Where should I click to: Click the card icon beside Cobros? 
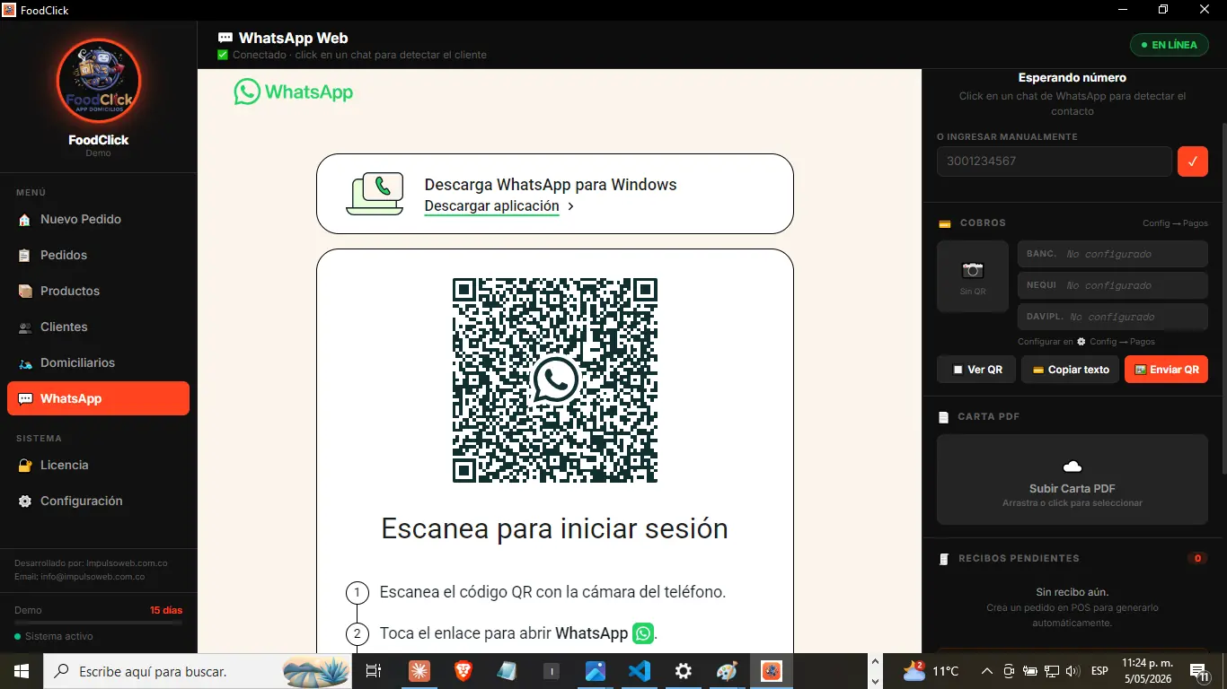coord(945,223)
